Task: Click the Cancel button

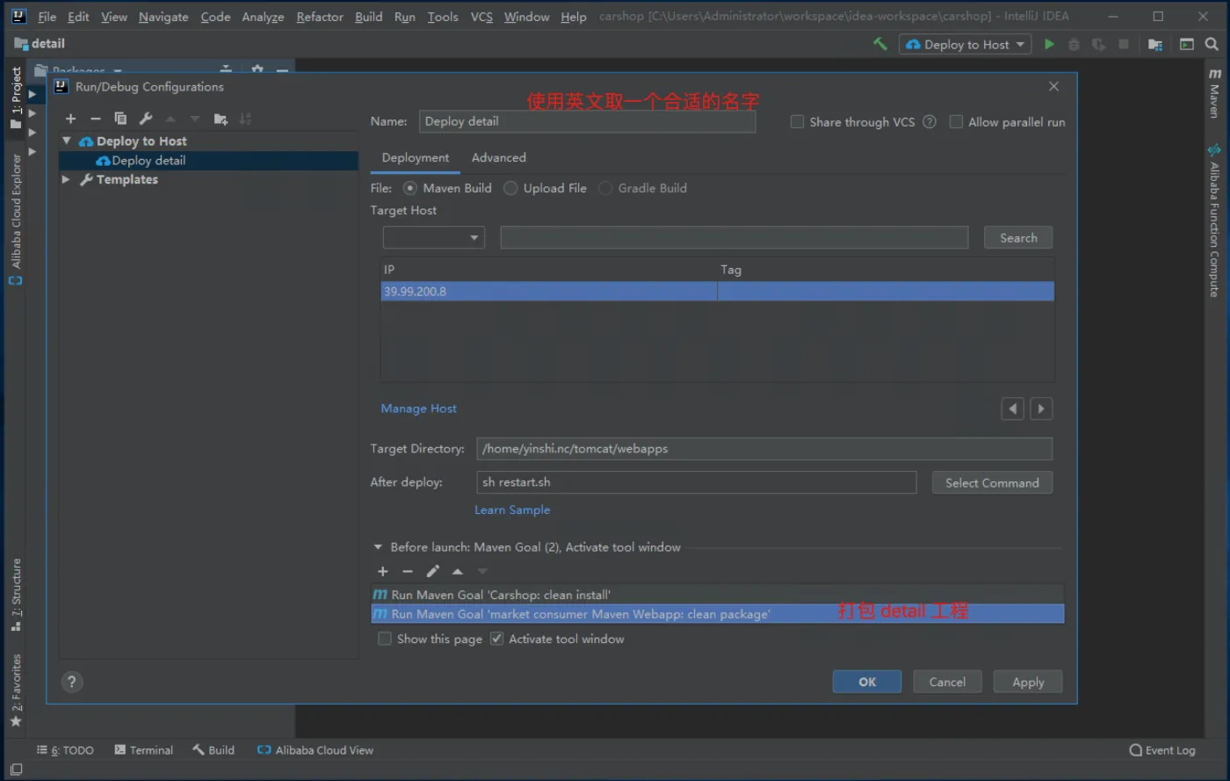Action: click(947, 682)
